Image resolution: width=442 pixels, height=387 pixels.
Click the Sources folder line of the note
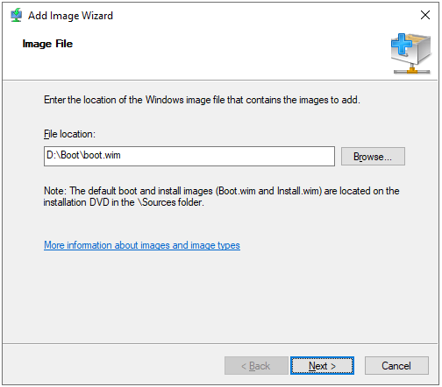(124, 202)
